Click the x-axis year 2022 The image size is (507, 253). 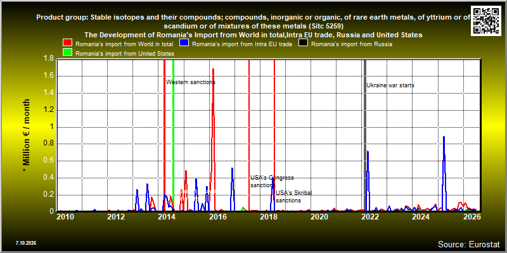[x=369, y=216]
